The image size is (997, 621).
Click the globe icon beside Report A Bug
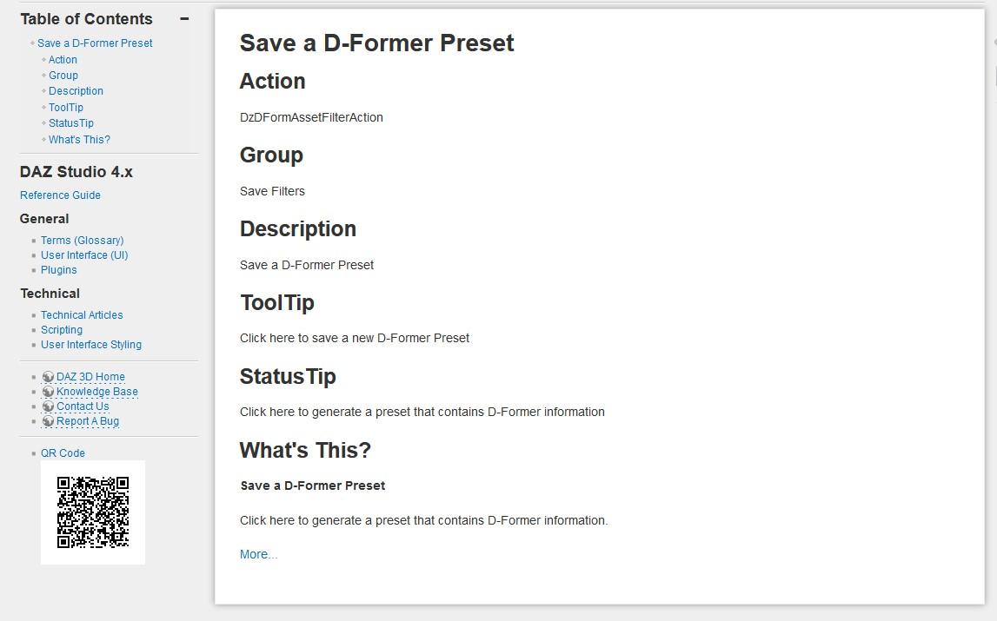pyautogui.click(x=49, y=421)
